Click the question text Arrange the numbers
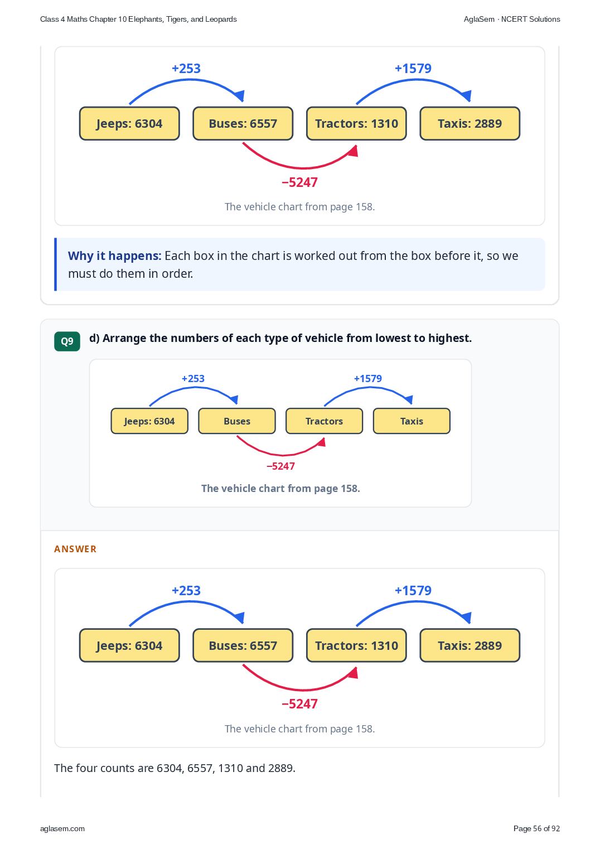 [280, 338]
